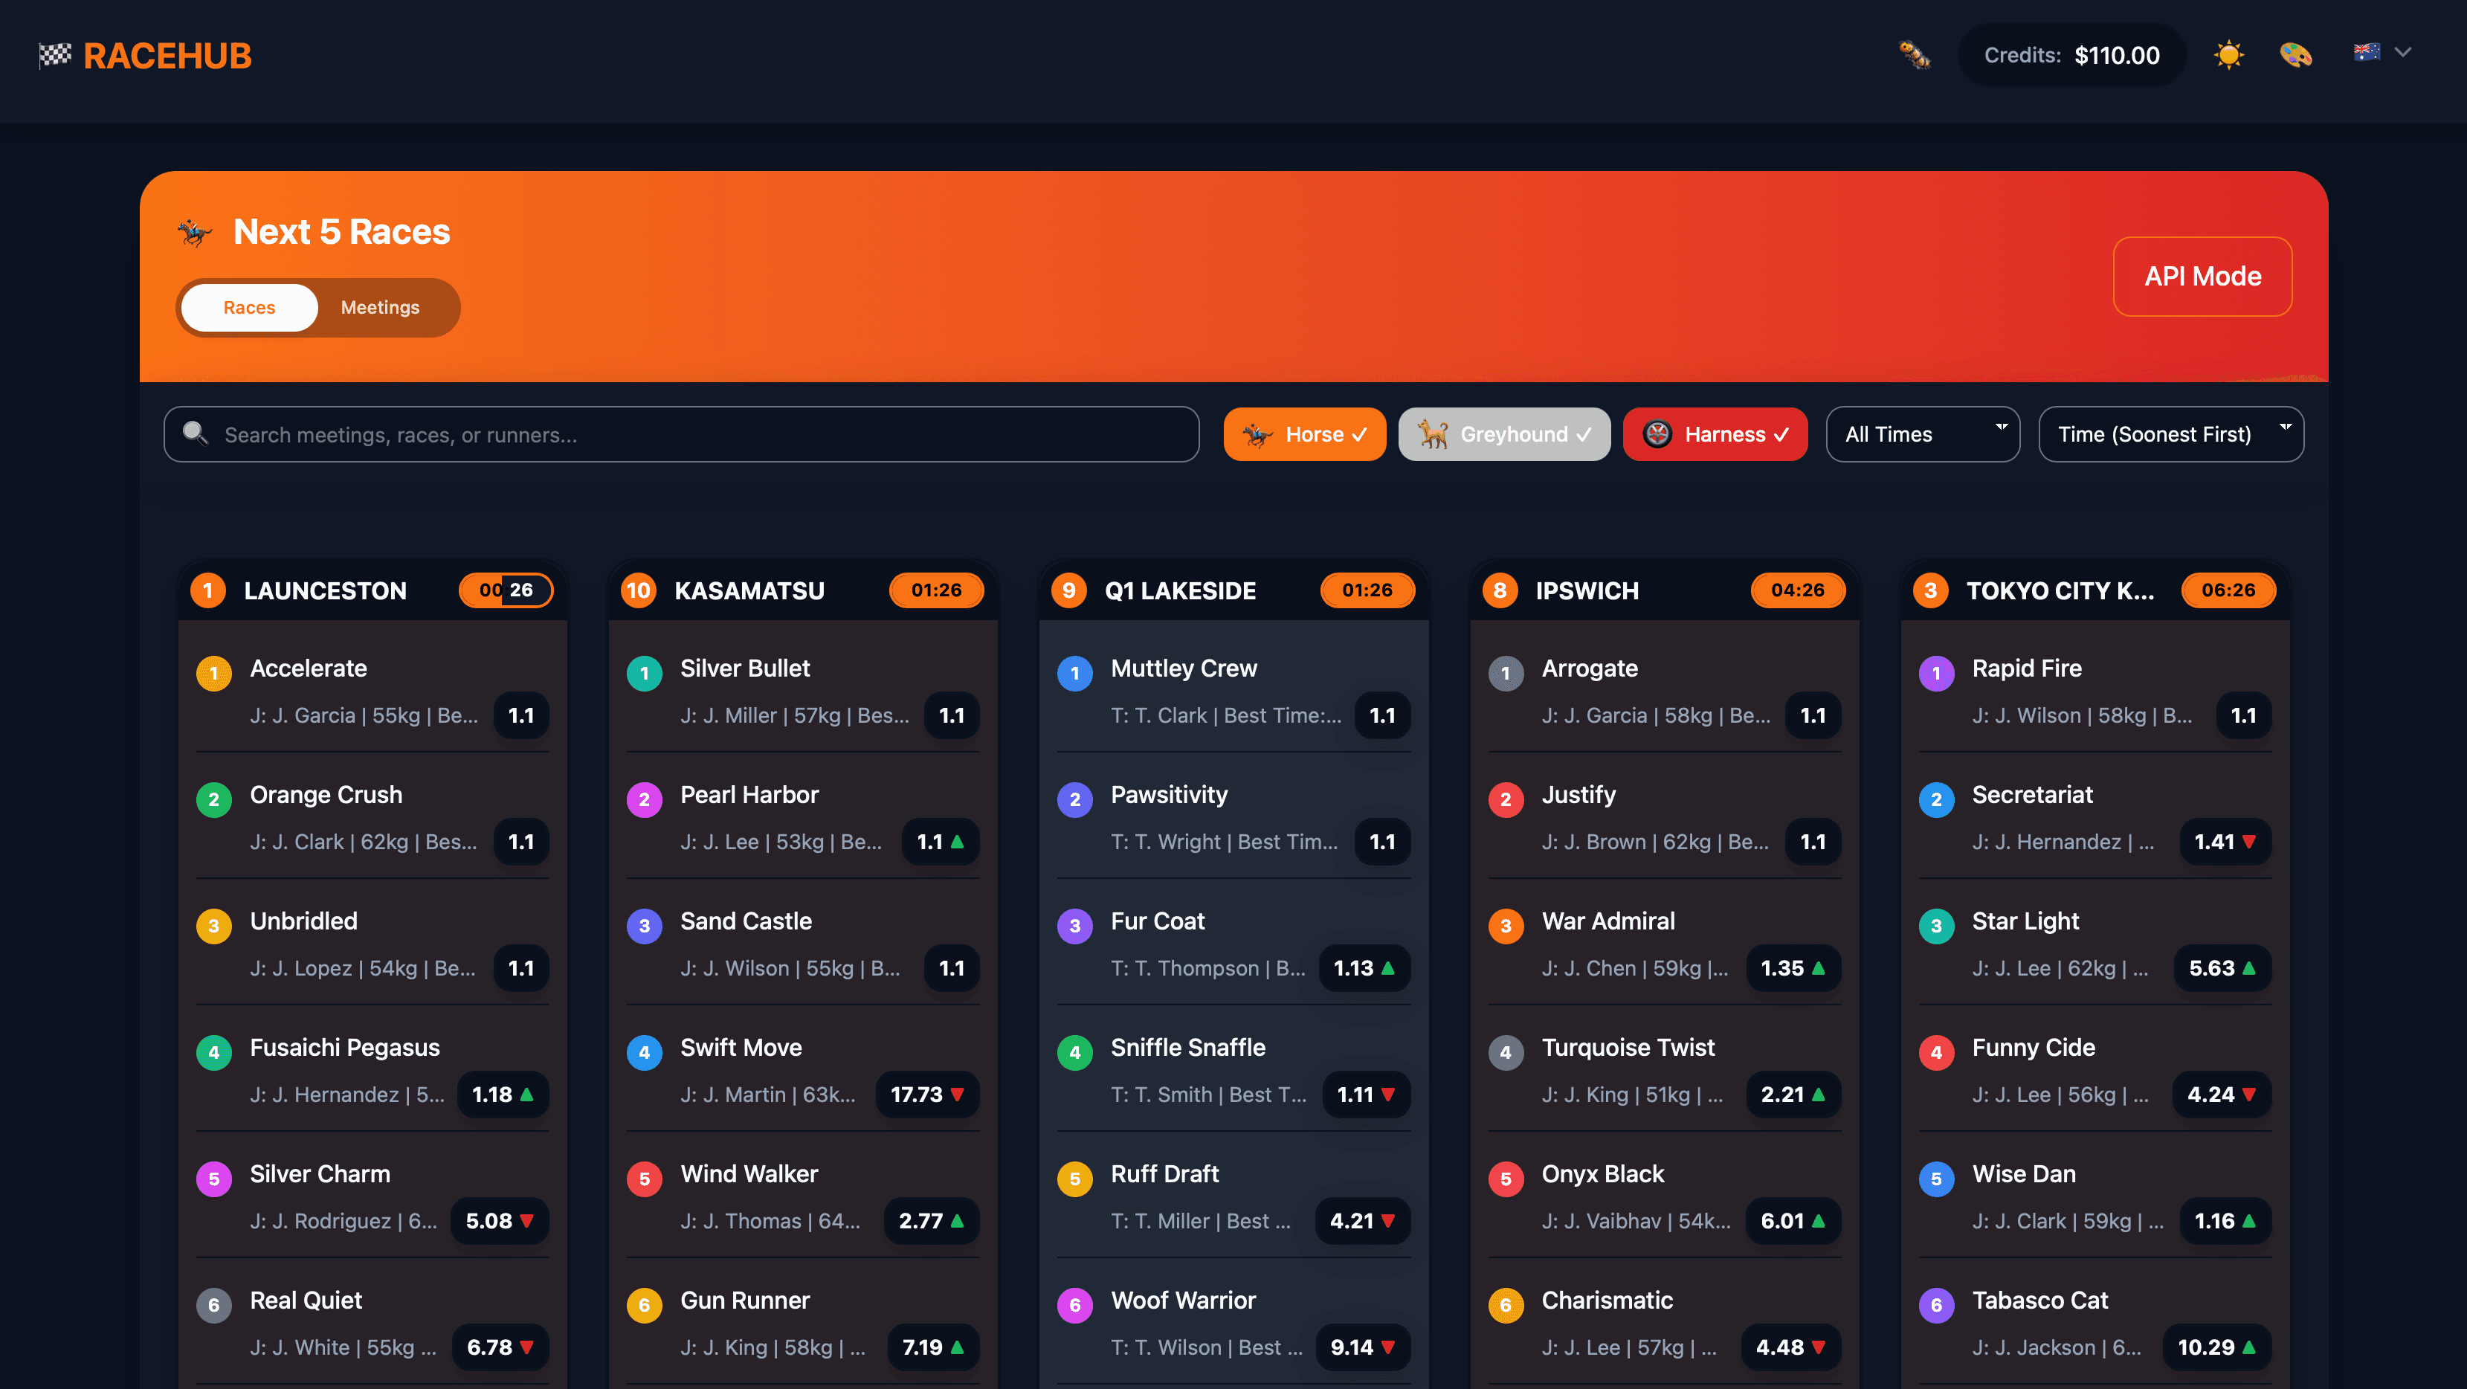The image size is (2467, 1389).
Task: Click the search meetings, races, runners field
Action: (x=680, y=434)
